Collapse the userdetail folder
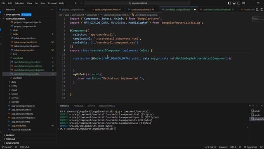 (18, 58)
